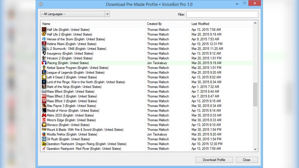Open the All Languages dropdown
Image resolution: width=299 pixels, height=168 pixels.
point(75,14)
